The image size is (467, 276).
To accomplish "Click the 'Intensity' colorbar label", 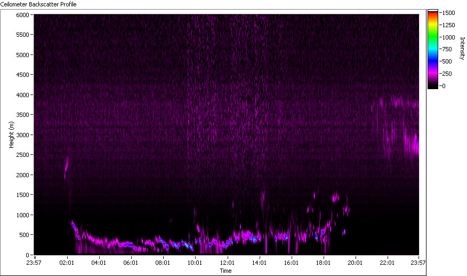I will [x=462, y=49].
